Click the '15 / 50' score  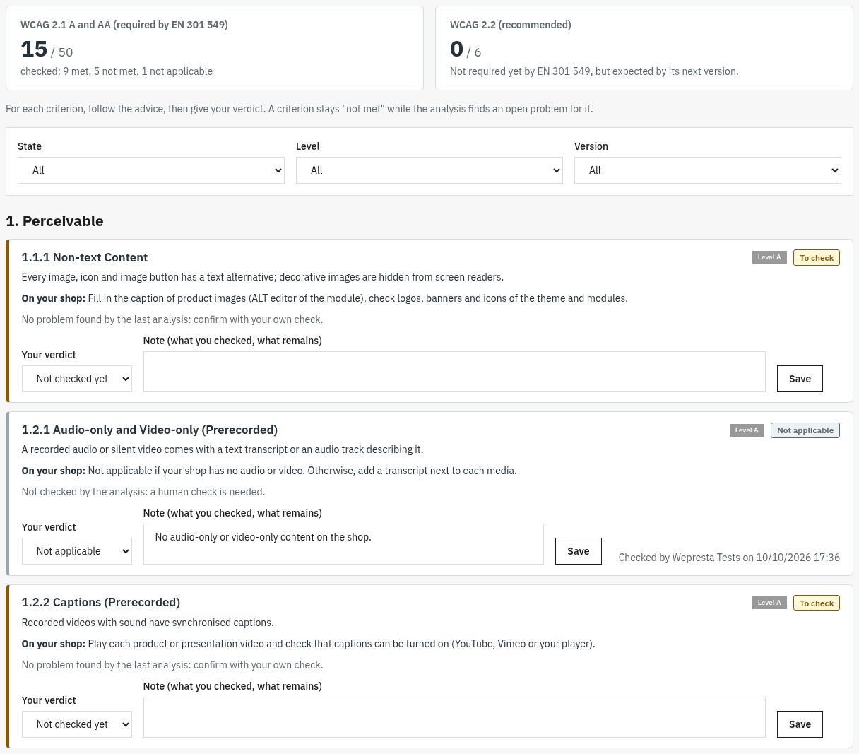(x=47, y=49)
